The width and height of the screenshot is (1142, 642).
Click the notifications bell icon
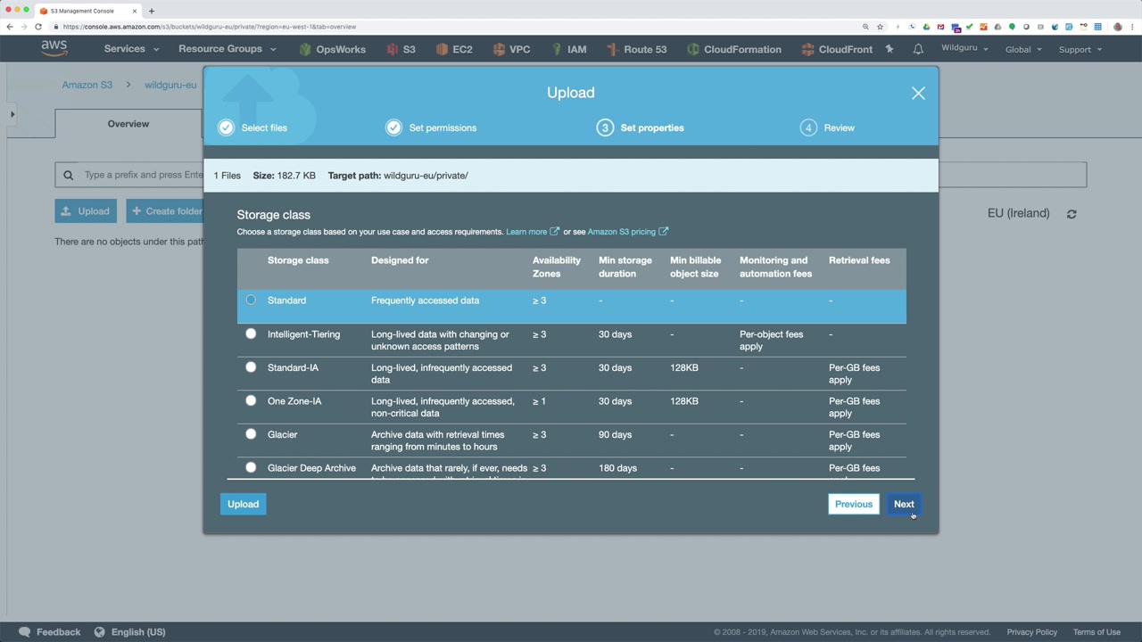tap(917, 49)
